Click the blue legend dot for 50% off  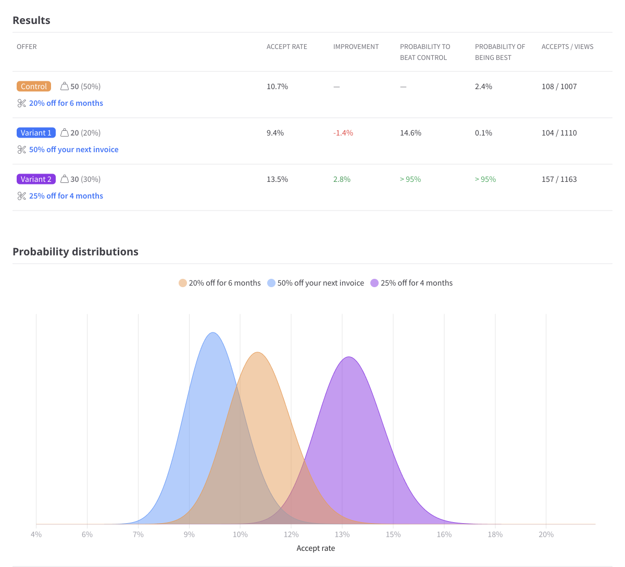[272, 282]
